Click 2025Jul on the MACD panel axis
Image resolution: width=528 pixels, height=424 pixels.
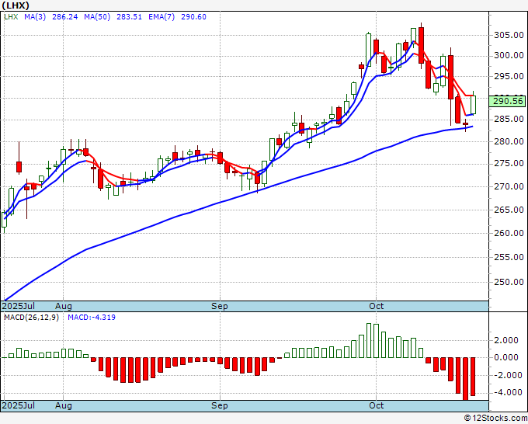point(19,405)
